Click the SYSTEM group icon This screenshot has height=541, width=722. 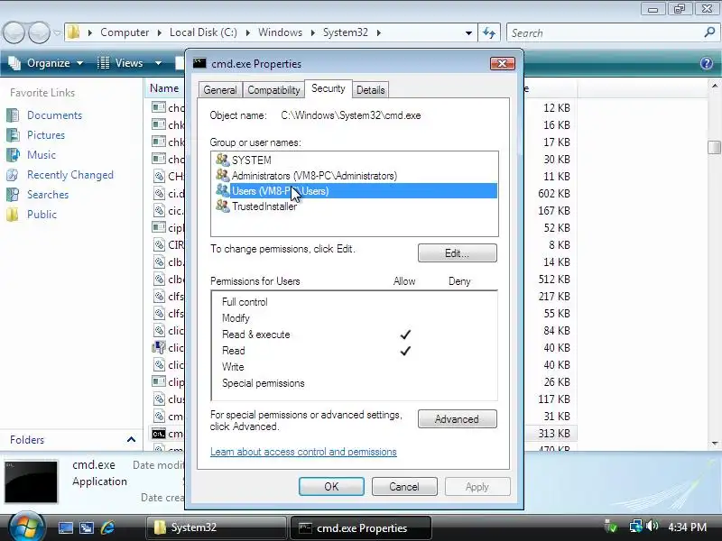click(222, 160)
